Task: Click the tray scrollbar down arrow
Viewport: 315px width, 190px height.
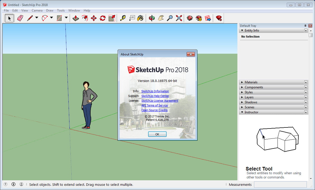Action: point(311,178)
